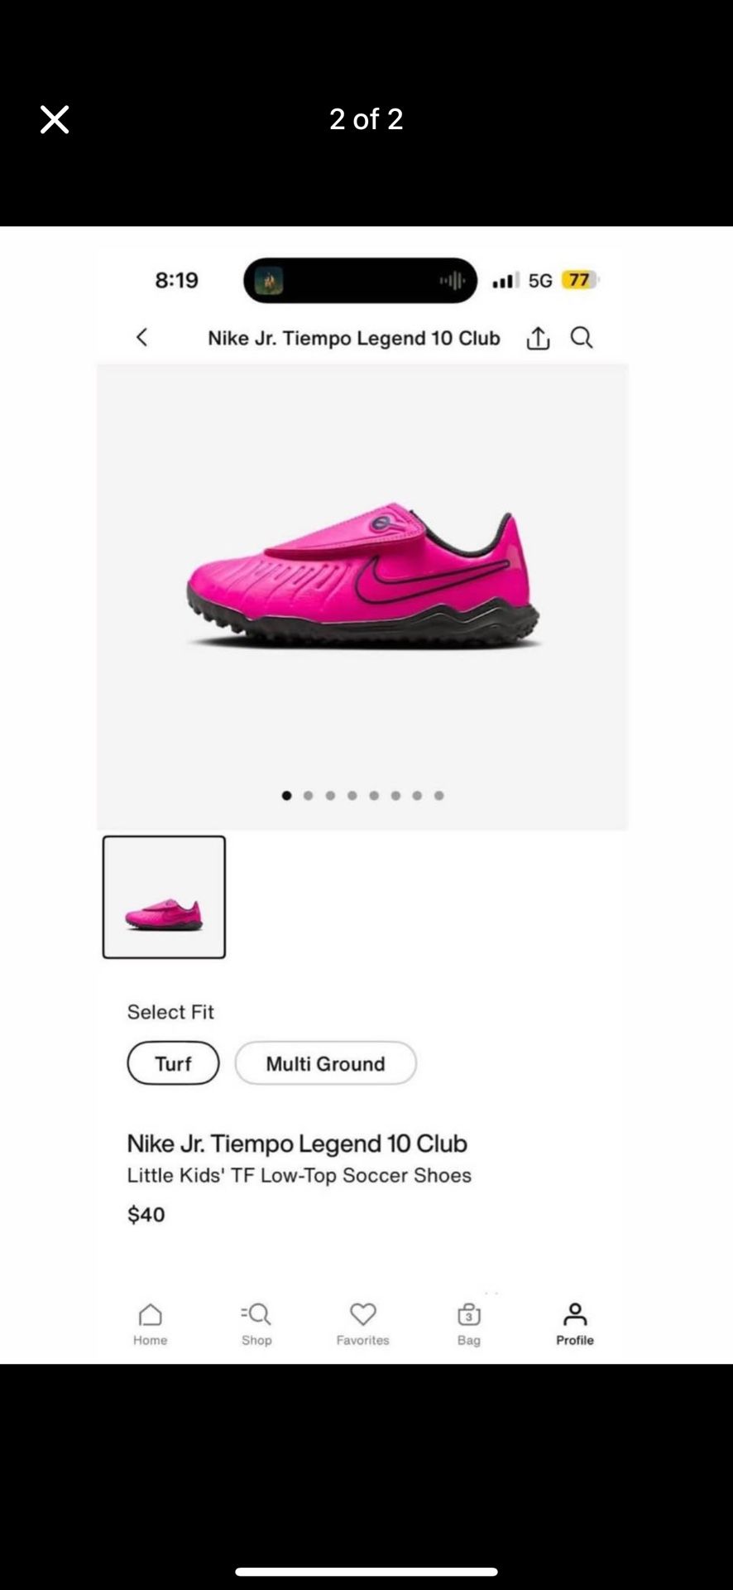Image resolution: width=733 pixels, height=1590 pixels.
Task: Open the Shop tab
Action: 256,1324
